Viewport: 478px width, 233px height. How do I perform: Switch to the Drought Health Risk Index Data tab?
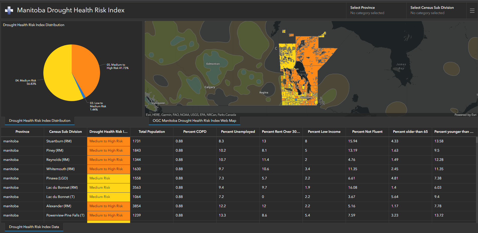point(34,227)
